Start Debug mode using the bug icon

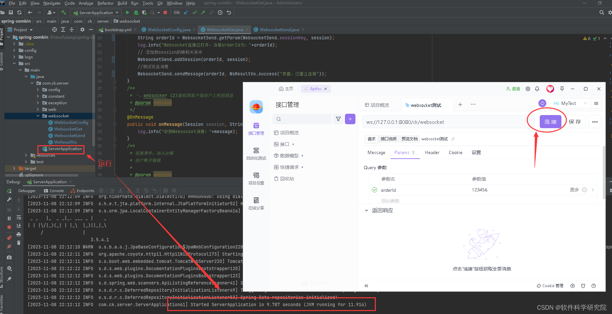pos(136,12)
